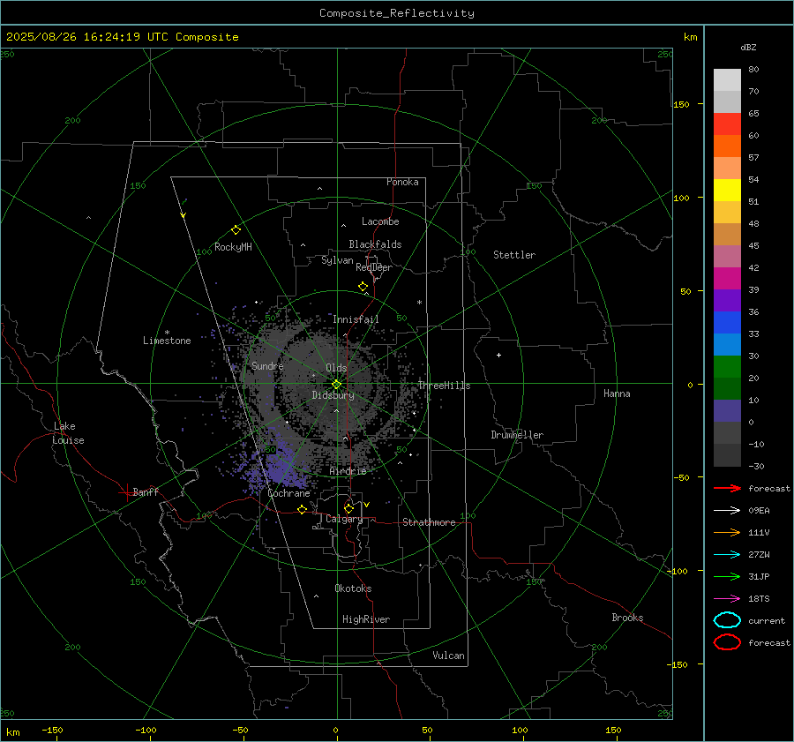This screenshot has height=742, width=794.
Task: Click the Lake Louise label
Action: pyautogui.click(x=69, y=433)
